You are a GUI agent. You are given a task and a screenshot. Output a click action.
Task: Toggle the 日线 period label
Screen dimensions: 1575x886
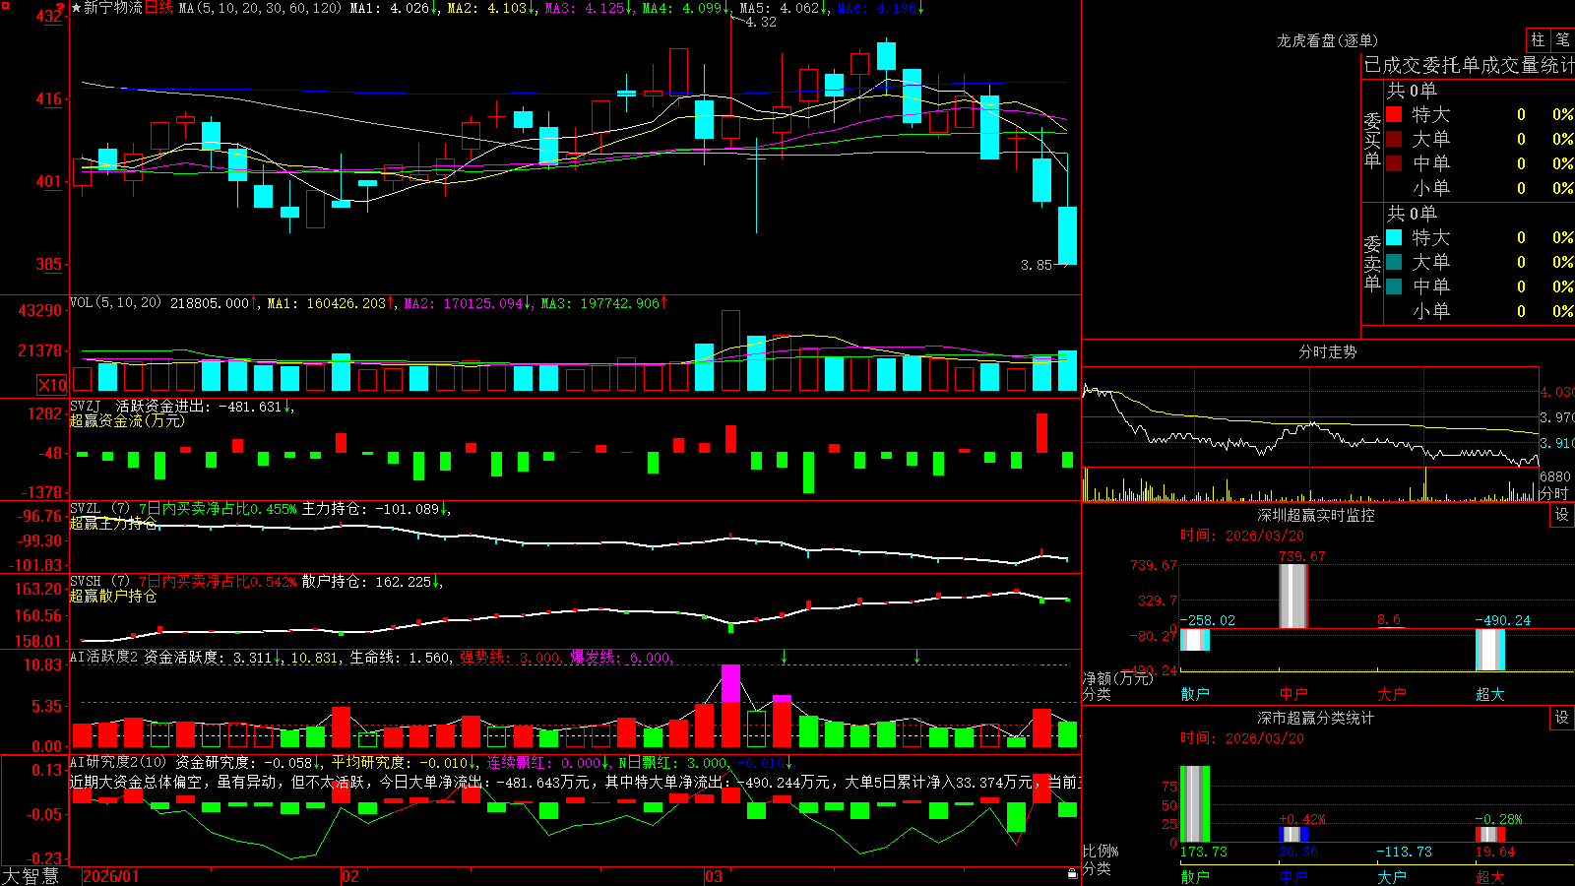(x=158, y=8)
